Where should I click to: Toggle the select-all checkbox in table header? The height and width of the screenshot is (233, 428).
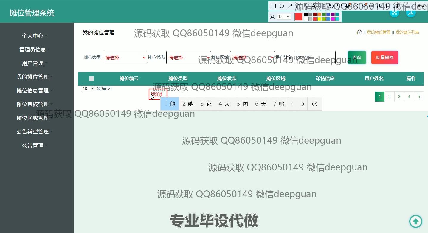coord(92,79)
